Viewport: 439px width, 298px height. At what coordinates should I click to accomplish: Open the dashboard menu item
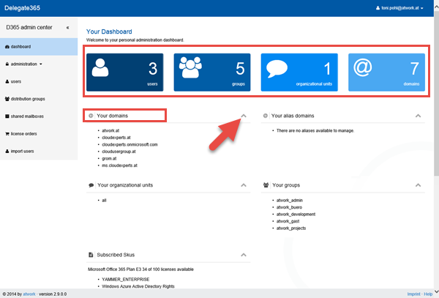point(39,46)
